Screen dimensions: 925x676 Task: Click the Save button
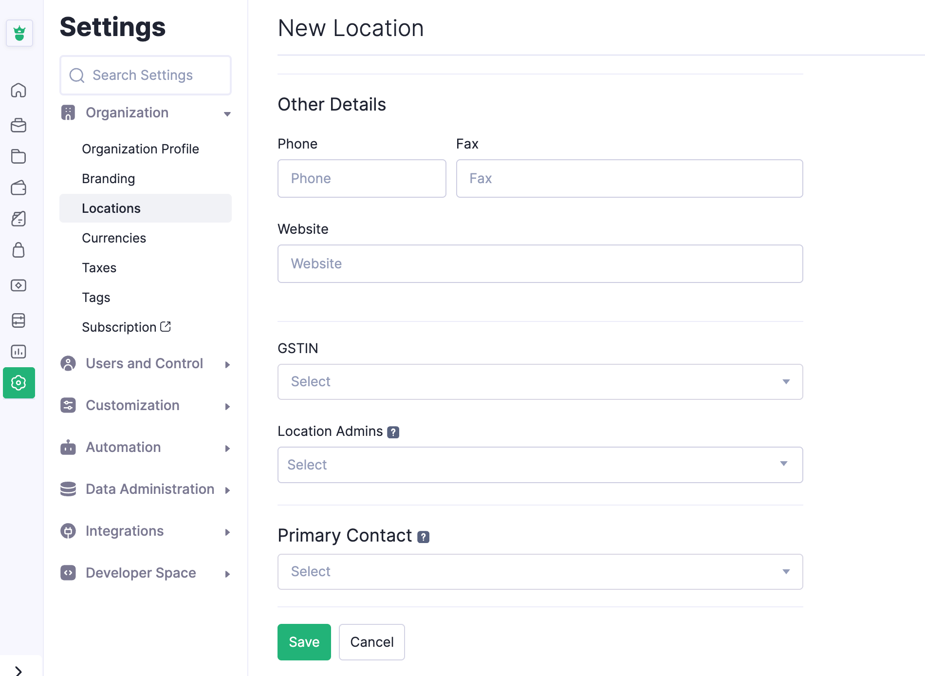(x=304, y=642)
